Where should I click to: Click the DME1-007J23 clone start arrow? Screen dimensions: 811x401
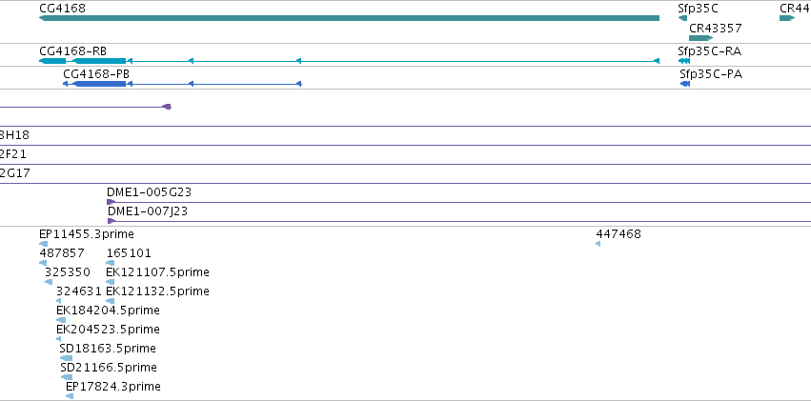pos(112,221)
